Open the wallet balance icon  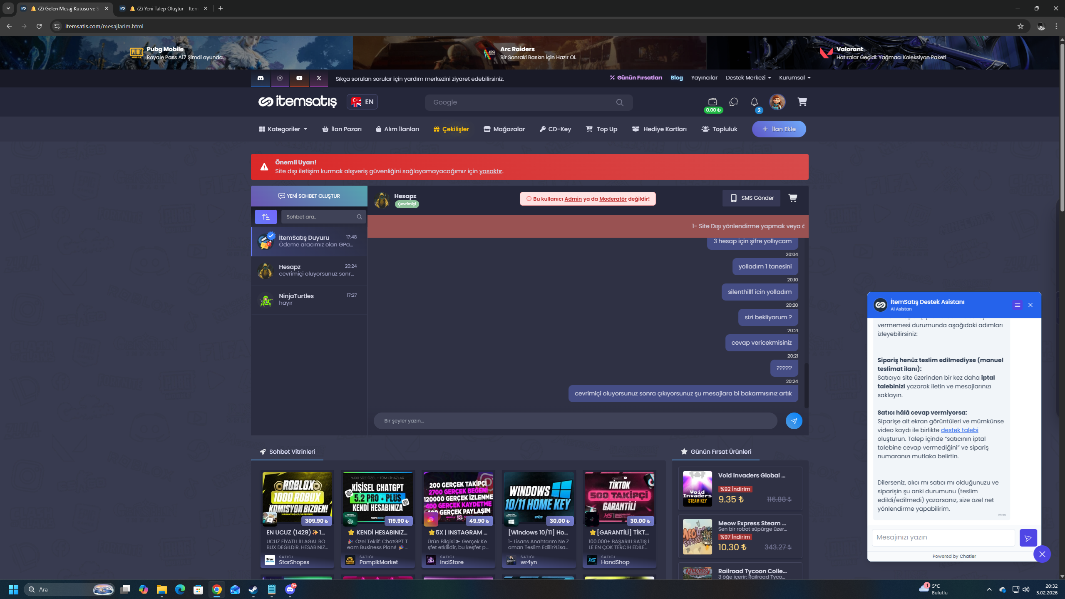tap(713, 102)
